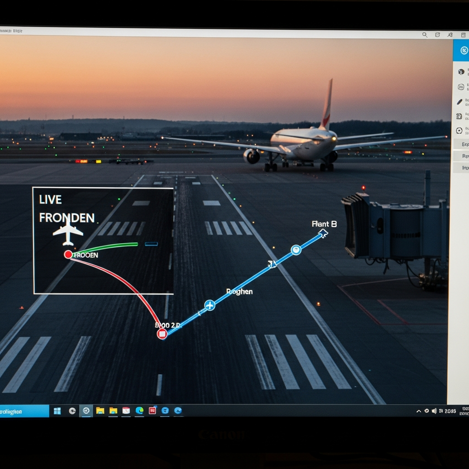Click the target tracking icon in the sidebar
The width and height of the screenshot is (469, 469).
coord(460,131)
